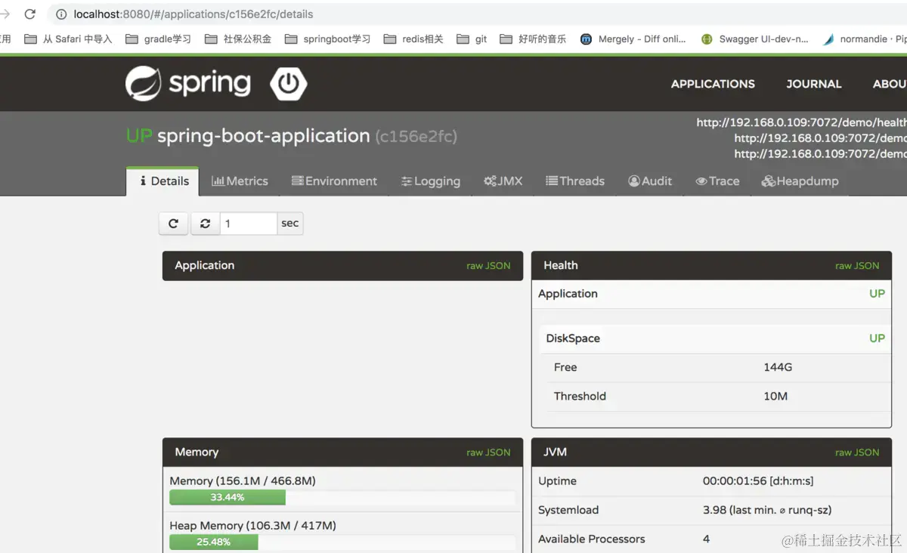907x553 pixels.
Task: Click the application id (c156e2fc)
Action: point(416,137)
